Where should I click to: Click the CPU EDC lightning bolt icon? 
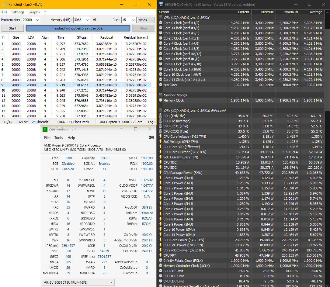coord(161,168)
